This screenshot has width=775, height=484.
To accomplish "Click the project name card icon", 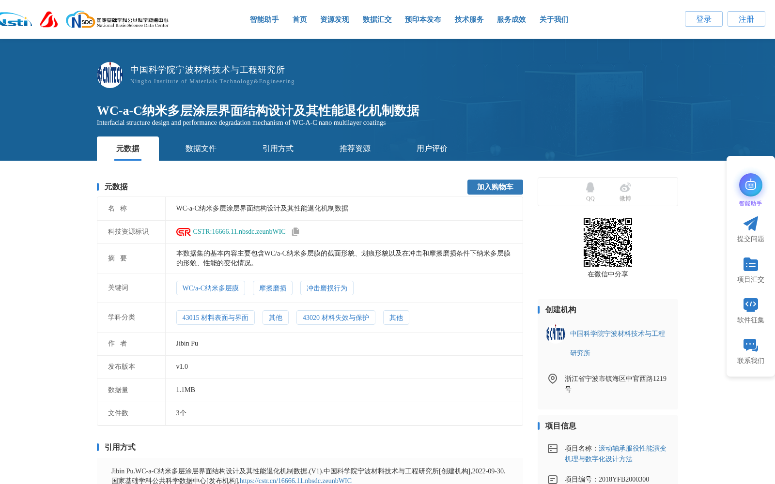I will [x=552, y=449].
